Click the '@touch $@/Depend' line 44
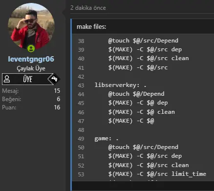 point(136,94)
